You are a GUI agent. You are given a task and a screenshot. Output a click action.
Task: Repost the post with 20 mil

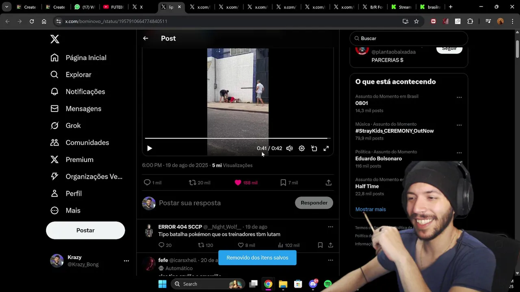pyautogui.click(x=199, y=183)
